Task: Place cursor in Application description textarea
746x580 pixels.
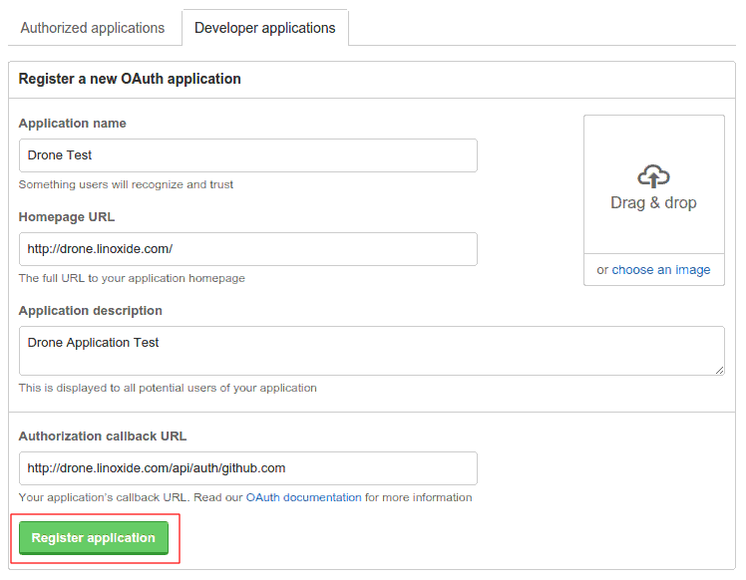Action: (x=371, y=351)
